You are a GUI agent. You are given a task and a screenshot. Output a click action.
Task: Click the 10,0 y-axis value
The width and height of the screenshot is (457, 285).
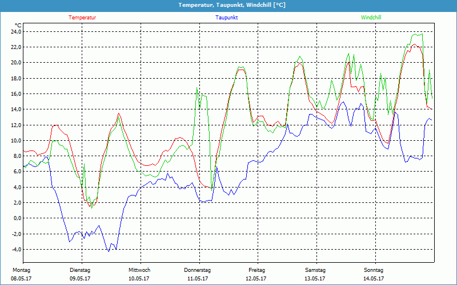(17, 140)
